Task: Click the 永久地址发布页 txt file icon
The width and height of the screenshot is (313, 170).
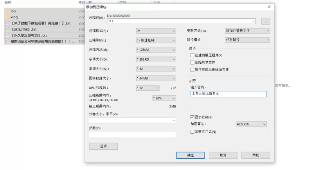Action: [7, 35]
